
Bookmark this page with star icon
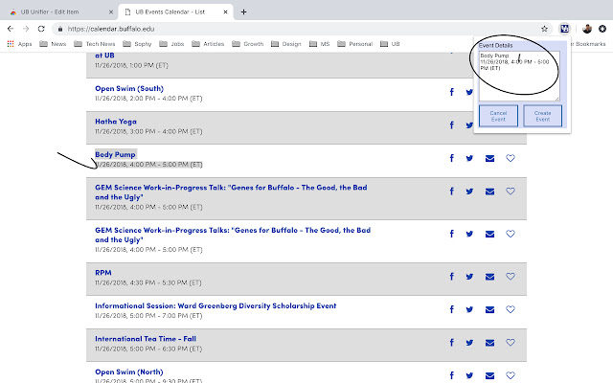pos(545,29)
